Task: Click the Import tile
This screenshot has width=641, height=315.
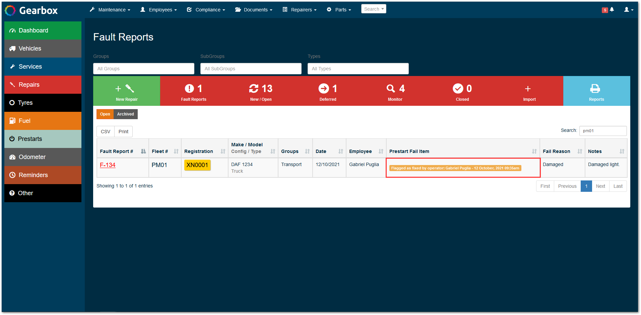Action: [x=529, y=91]
